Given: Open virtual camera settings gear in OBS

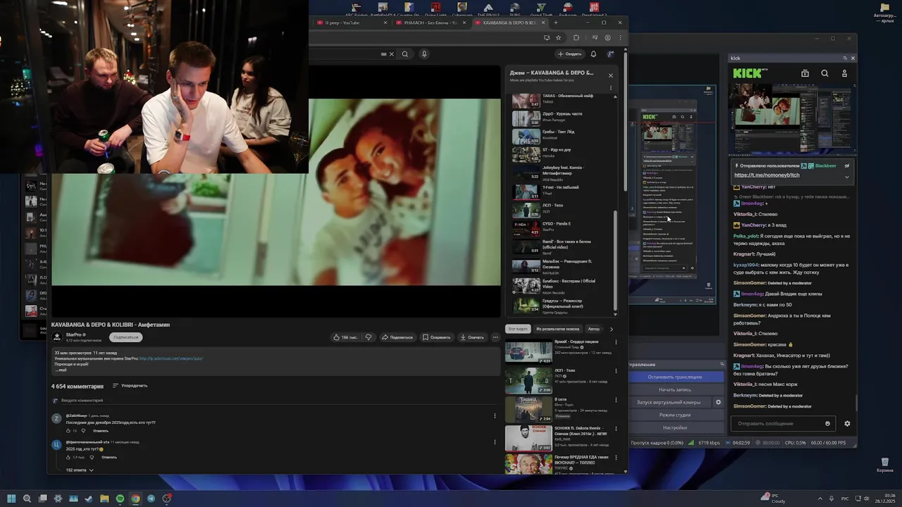Looking at the screenshot, I should pyautogui.click(x=718, y=402).
